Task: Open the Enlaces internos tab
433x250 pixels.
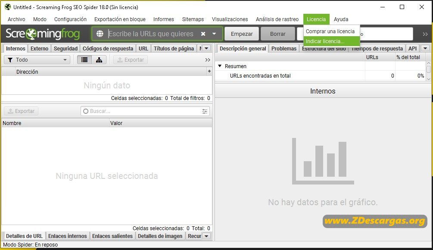Action: pyautogui.click(x=67, y=236)
